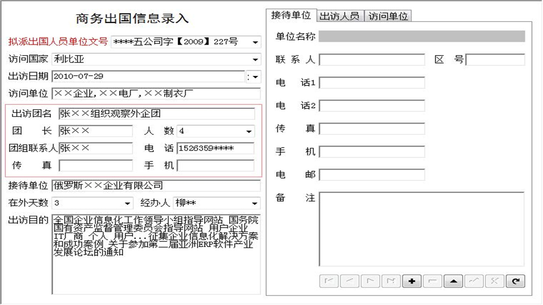Click the refresh data arrow icon

pyautogui.click(x=516, y=281)
